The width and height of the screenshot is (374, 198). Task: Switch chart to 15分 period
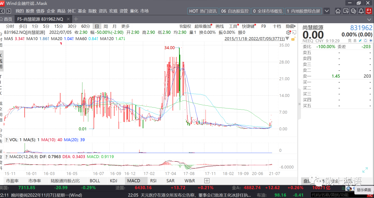click(59, 26)
